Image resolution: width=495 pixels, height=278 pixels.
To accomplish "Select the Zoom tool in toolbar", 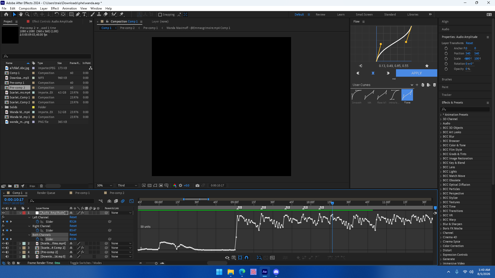I will [x=27, y=14].
